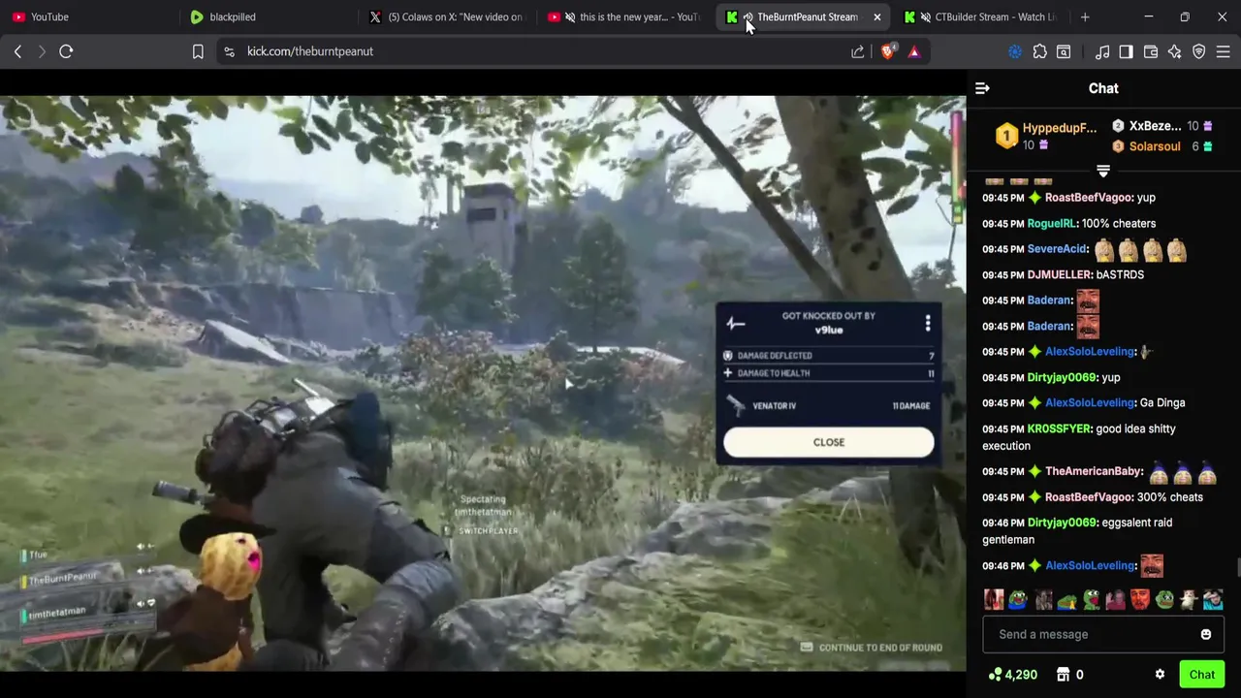The image size is (1241, 698).
Task: Open the browser hamburger main menu
Action: point(1224,51)
